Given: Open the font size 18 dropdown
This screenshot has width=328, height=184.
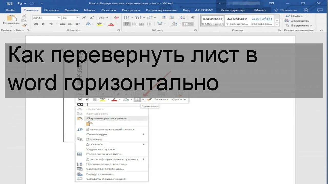Looking at the screenshot, I should click(78, 18).
